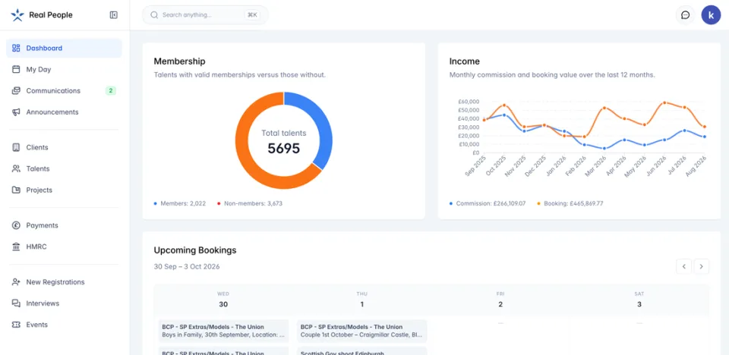Collapse the sidebar with the panel icon
729x355 pixels.
tap(113, 15)
